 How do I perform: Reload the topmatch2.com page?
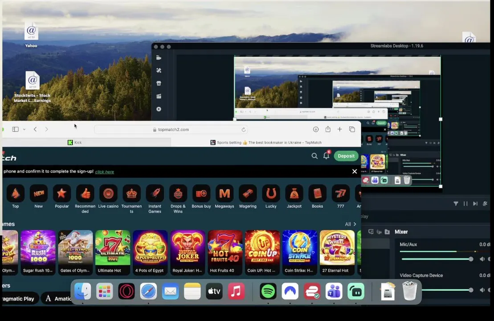[244, 130]
